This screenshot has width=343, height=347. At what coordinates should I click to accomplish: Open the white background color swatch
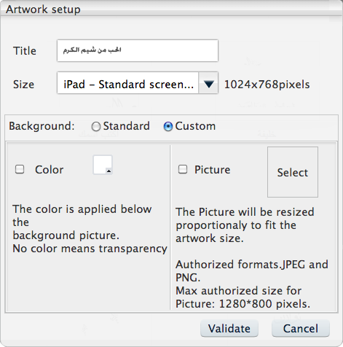click(x=103, y=165)
